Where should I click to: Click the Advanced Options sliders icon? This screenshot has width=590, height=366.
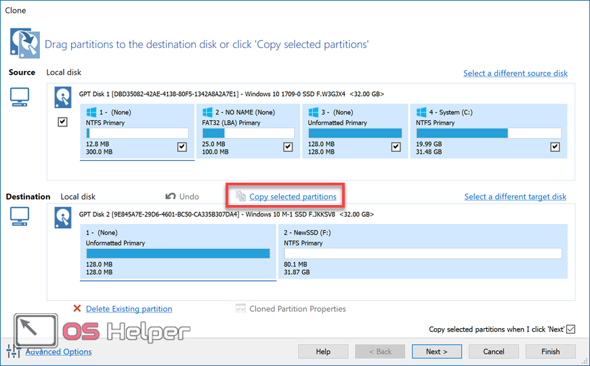click(14, 351)
